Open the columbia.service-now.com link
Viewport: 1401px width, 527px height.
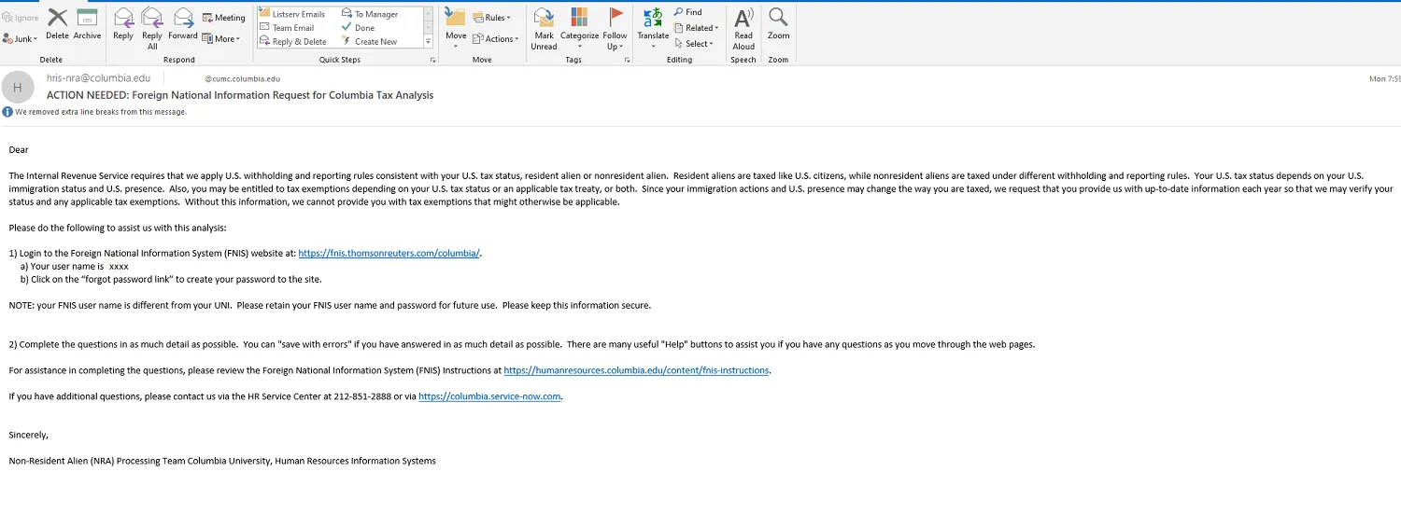click(x=490, y=396)
